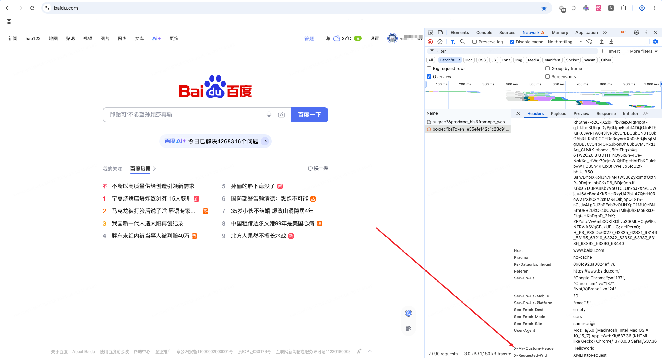This screenshot has height=358, width=662.
Task: Go back in browser history
Action: pyautogui.click(x=8, y=8)
